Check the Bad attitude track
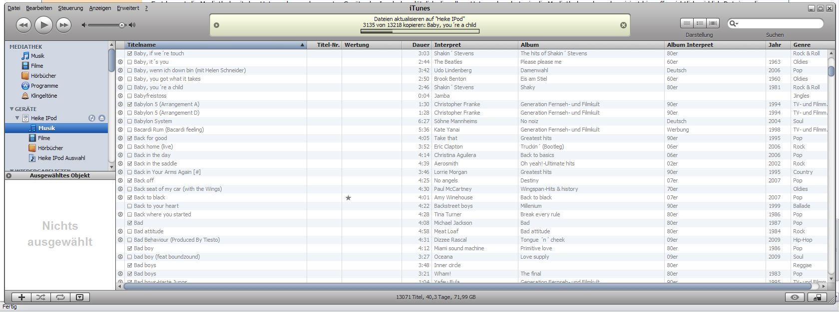839x312 pixels. [130, 231]
